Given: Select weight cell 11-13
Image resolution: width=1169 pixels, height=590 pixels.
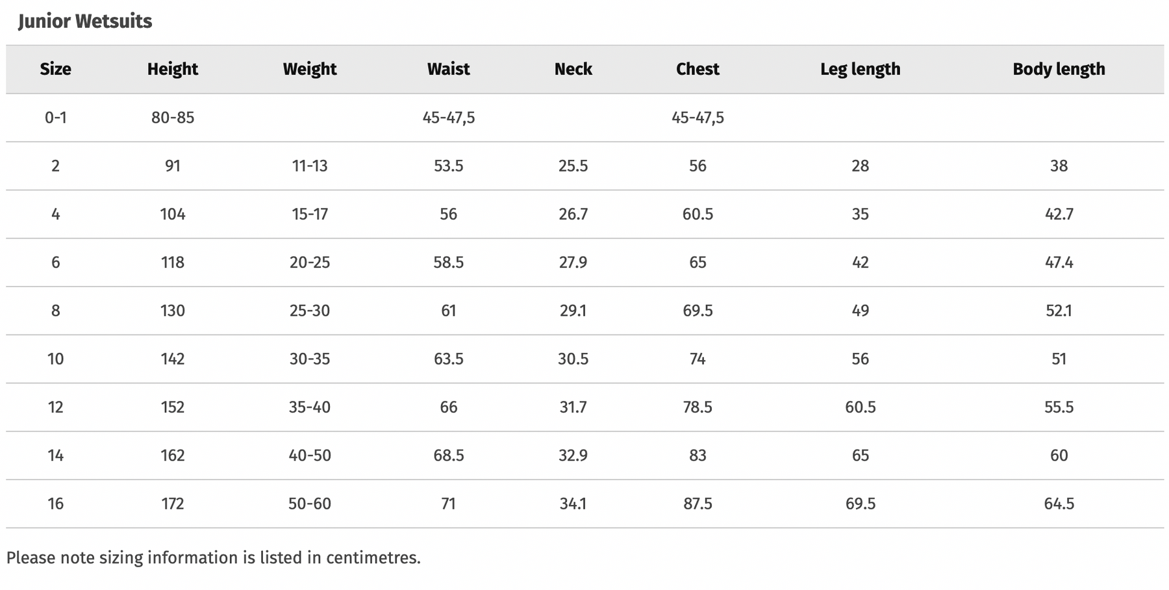Looking at the screenshot, I should [x=310, y=166].
